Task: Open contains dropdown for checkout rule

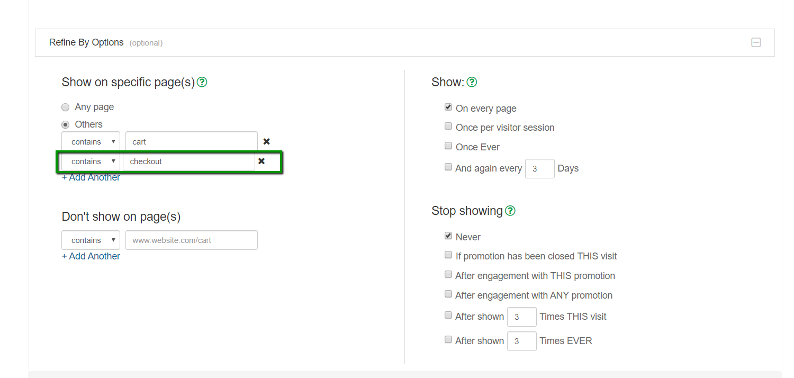Action: pos(91,161)
